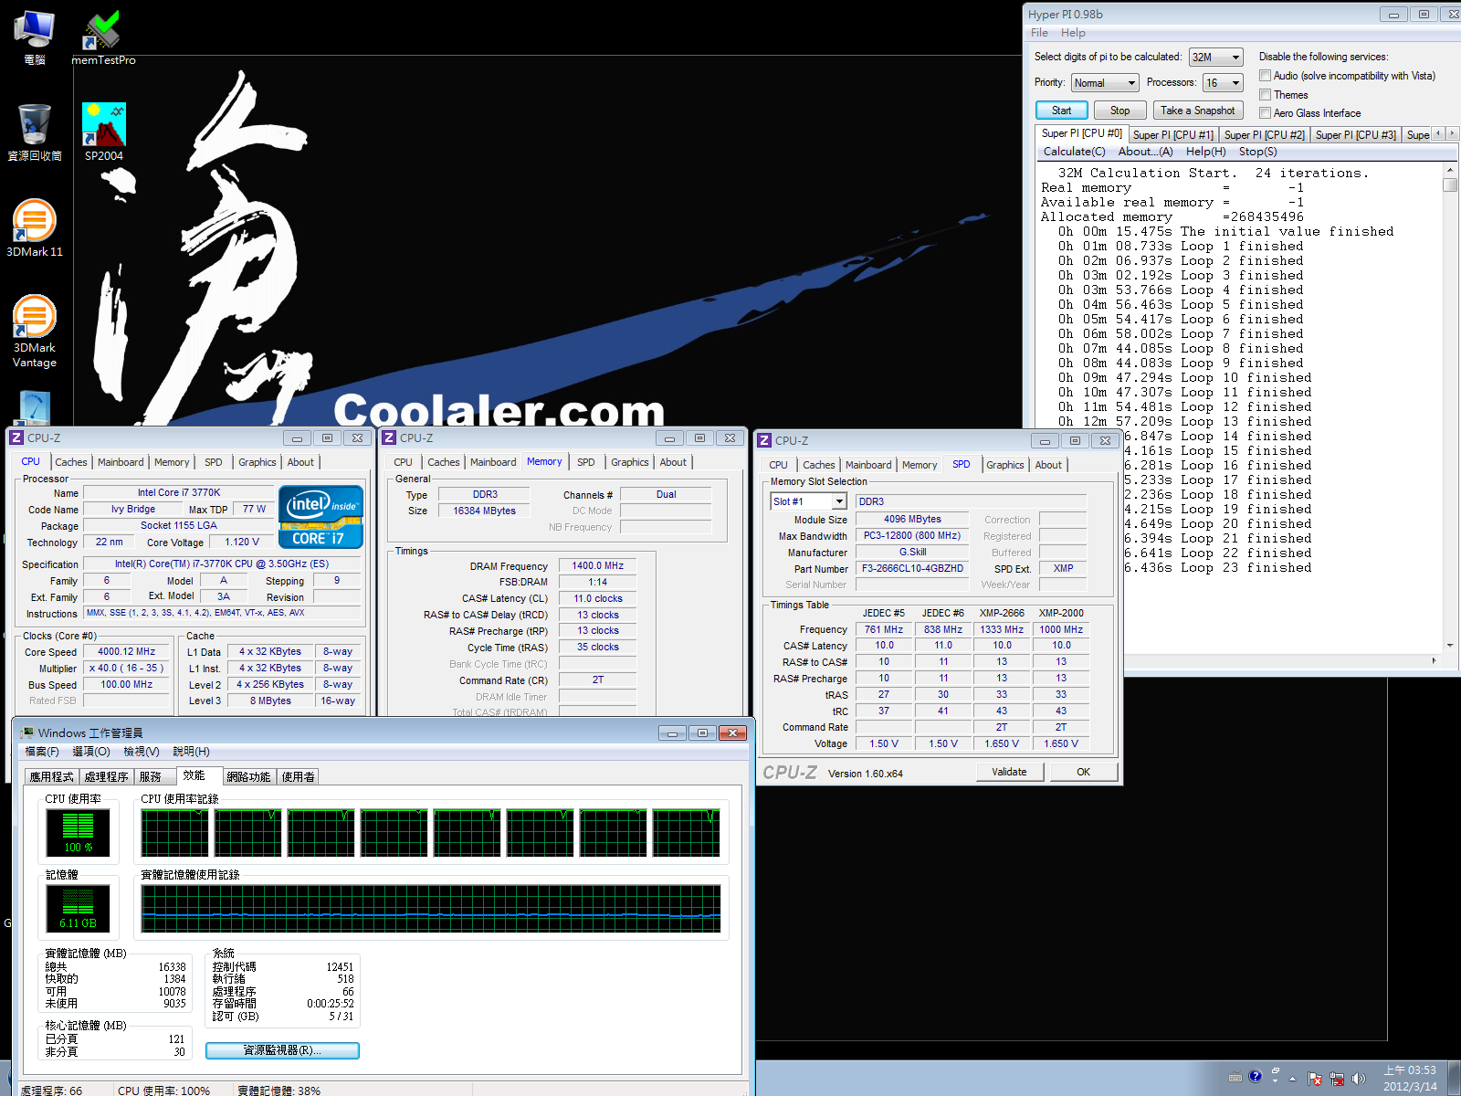Click the Hyper PI Stop button

pyautogui.click(x=1120, y=111)
